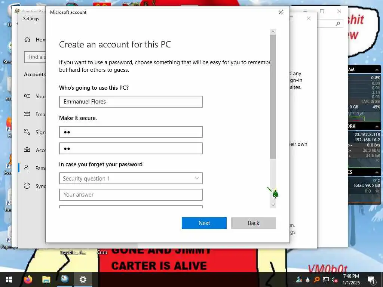The height and width of the screenshot is (287, 383).
Task: Click the Accounts heading in Settings
Action: pyautogui.click(x=35, y=74)
